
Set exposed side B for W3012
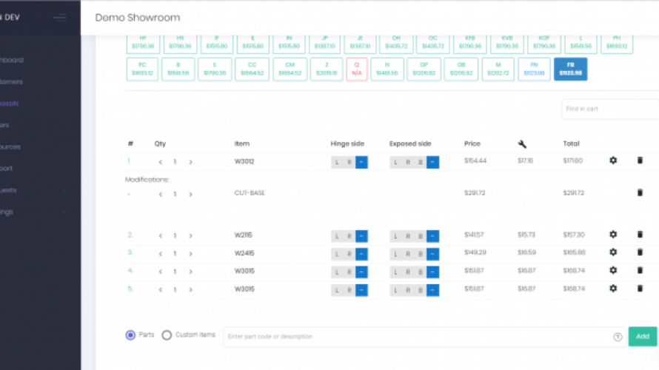[421, 162]
